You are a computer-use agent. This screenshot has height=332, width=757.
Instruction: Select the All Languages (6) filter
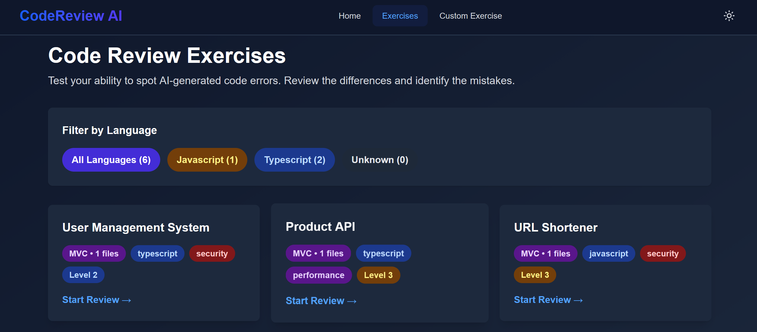click(x=111, y=160)
